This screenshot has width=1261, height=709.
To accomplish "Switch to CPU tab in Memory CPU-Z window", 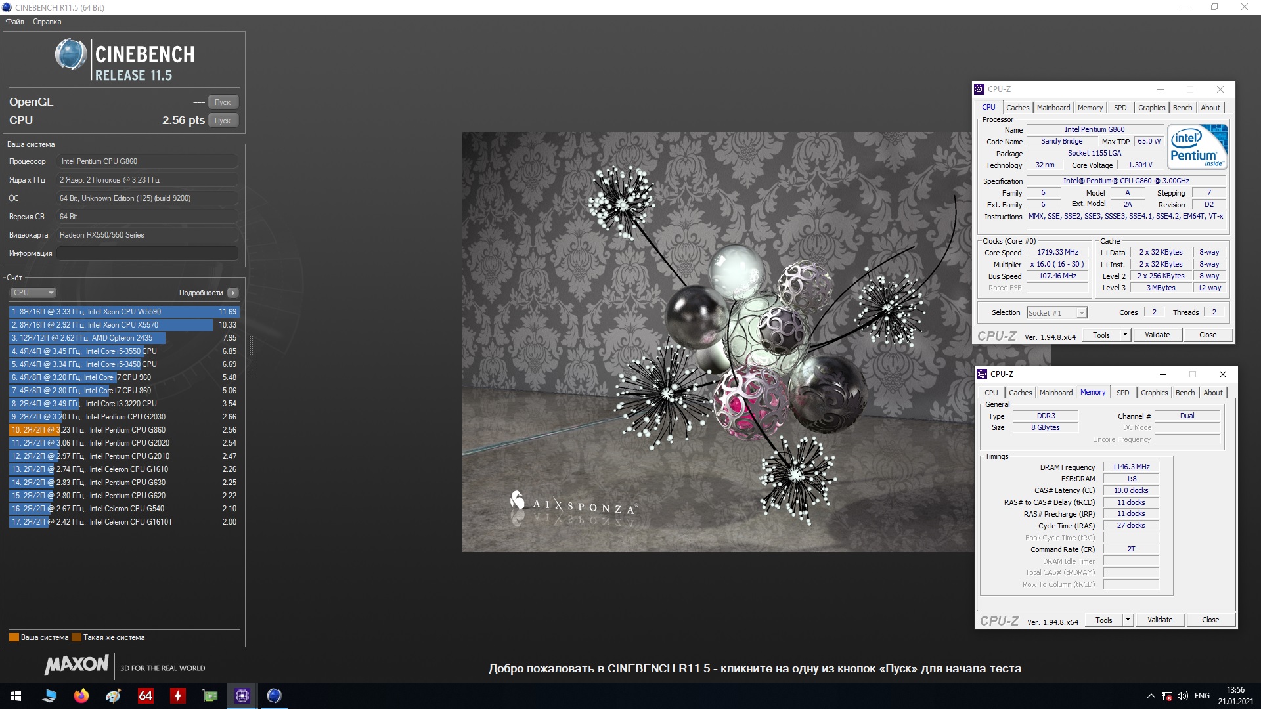I will [x=991, y=393].
